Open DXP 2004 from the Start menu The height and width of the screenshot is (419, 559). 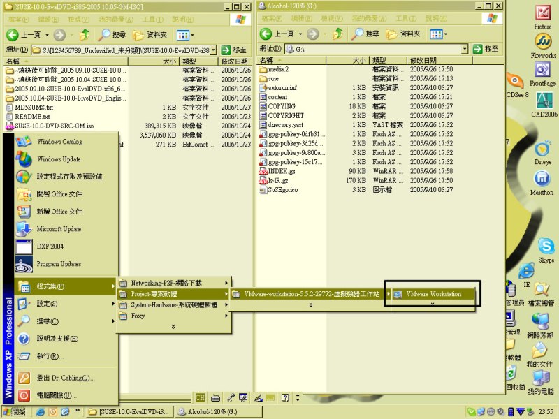tap(66, 247)
